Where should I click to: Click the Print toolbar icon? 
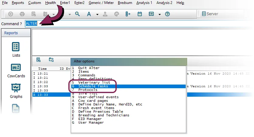[22, 14]
